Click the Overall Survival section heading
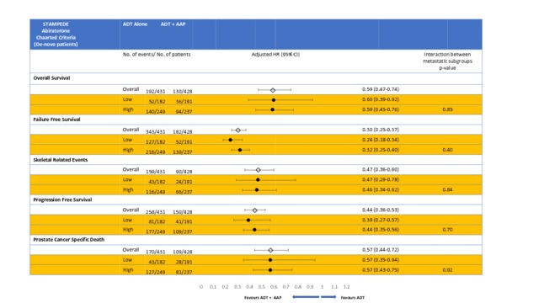This screenshot has width=539, height=303. pyautogui.click(x=51, y=78)
